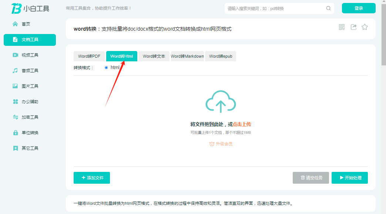The image size is (386, 214).
Task: Click the four-dot icon beside 办公辅助
Action: 15,102
